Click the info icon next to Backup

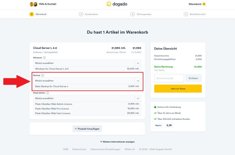click(43, 75)
